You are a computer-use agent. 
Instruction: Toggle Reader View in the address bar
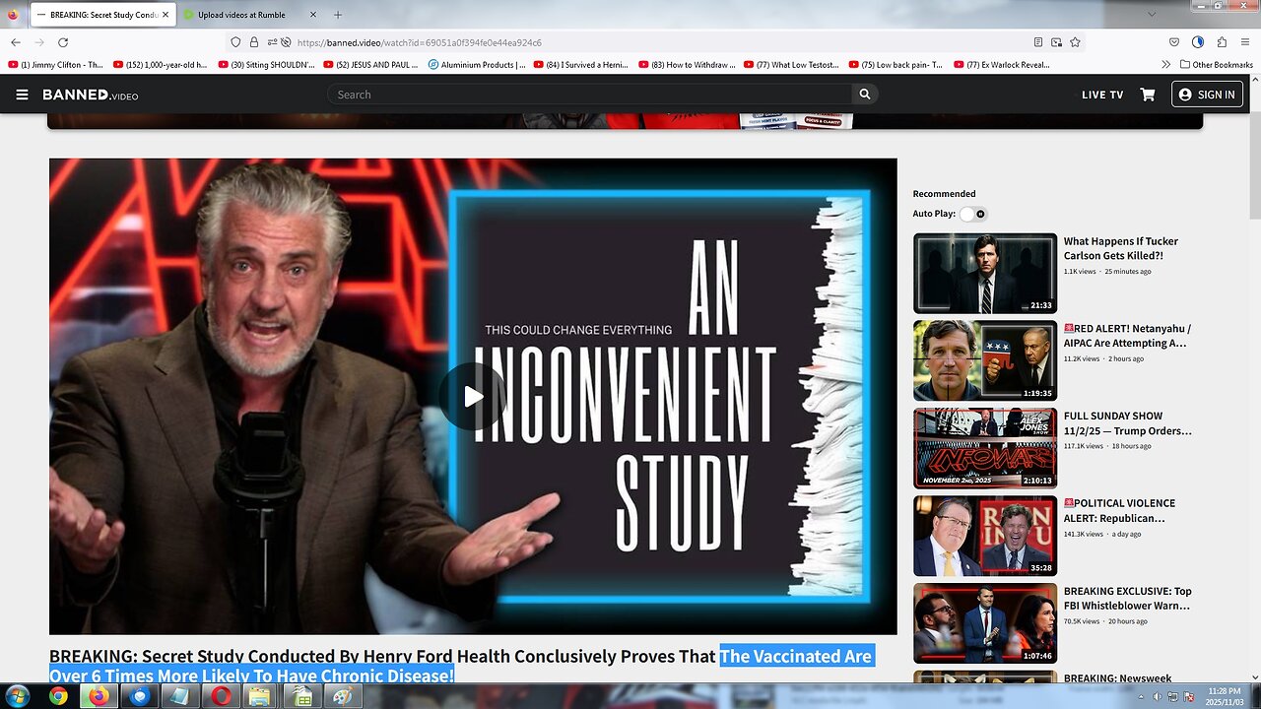(1038, 42)
